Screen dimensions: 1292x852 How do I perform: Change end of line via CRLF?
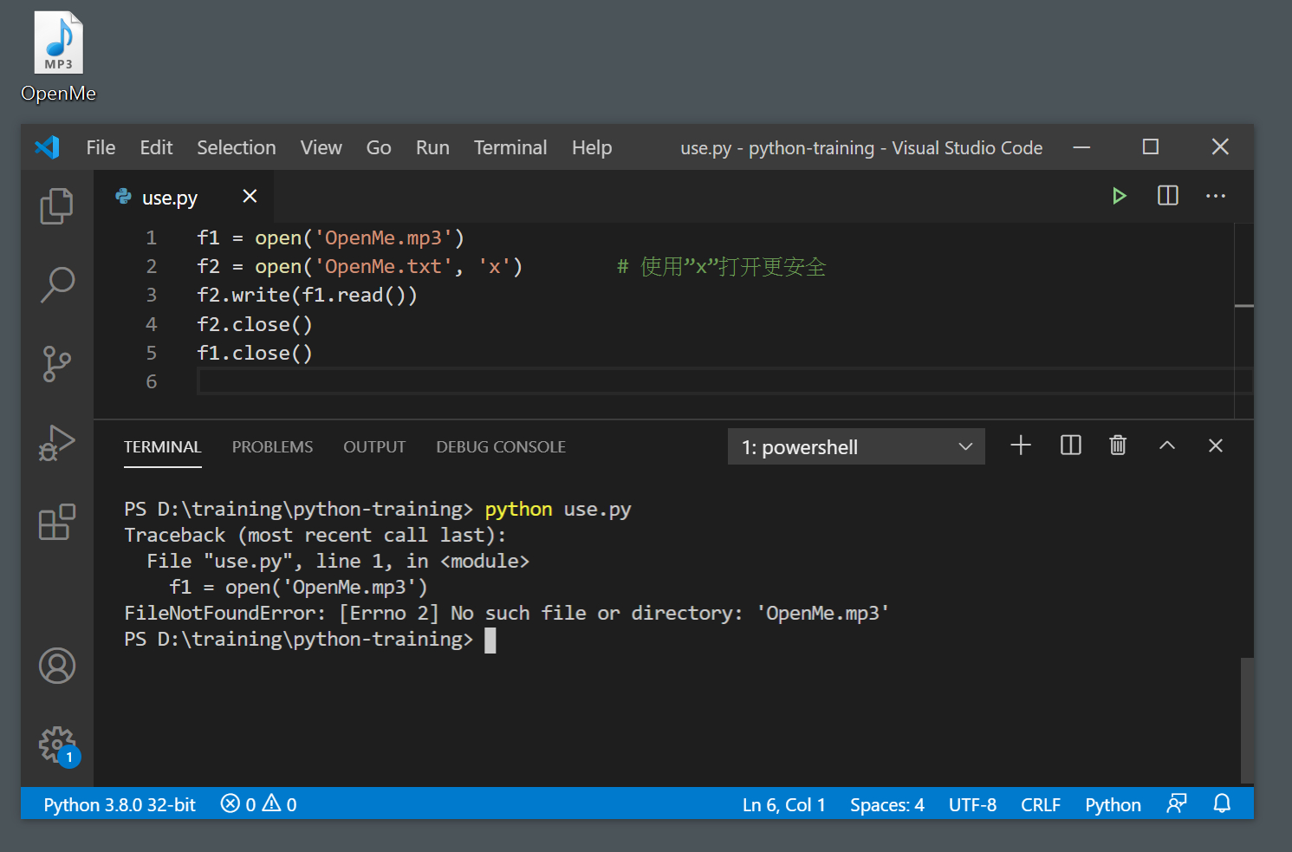click(x=1041, y=804)
